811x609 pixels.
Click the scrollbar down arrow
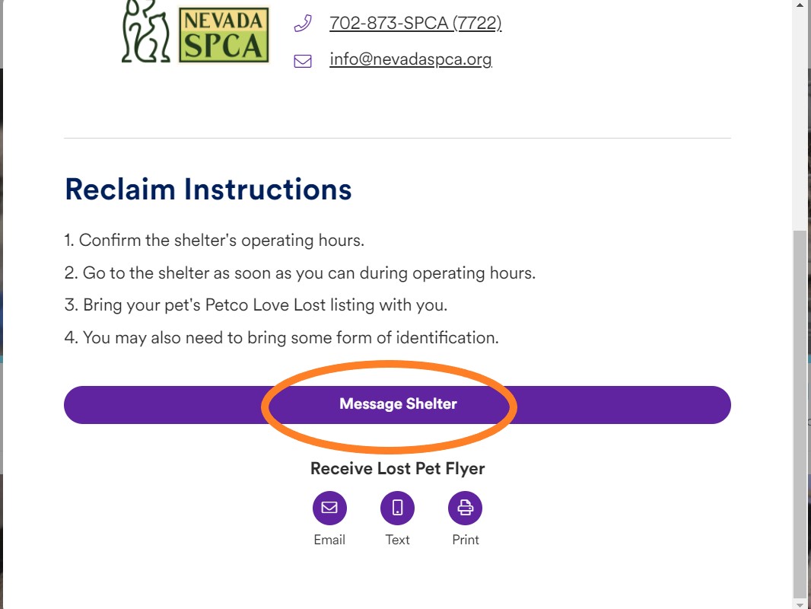(800, 604)
